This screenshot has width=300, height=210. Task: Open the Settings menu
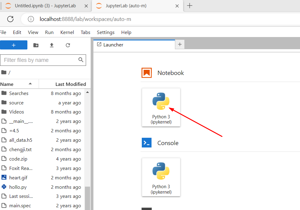click(x=106, y=32)
